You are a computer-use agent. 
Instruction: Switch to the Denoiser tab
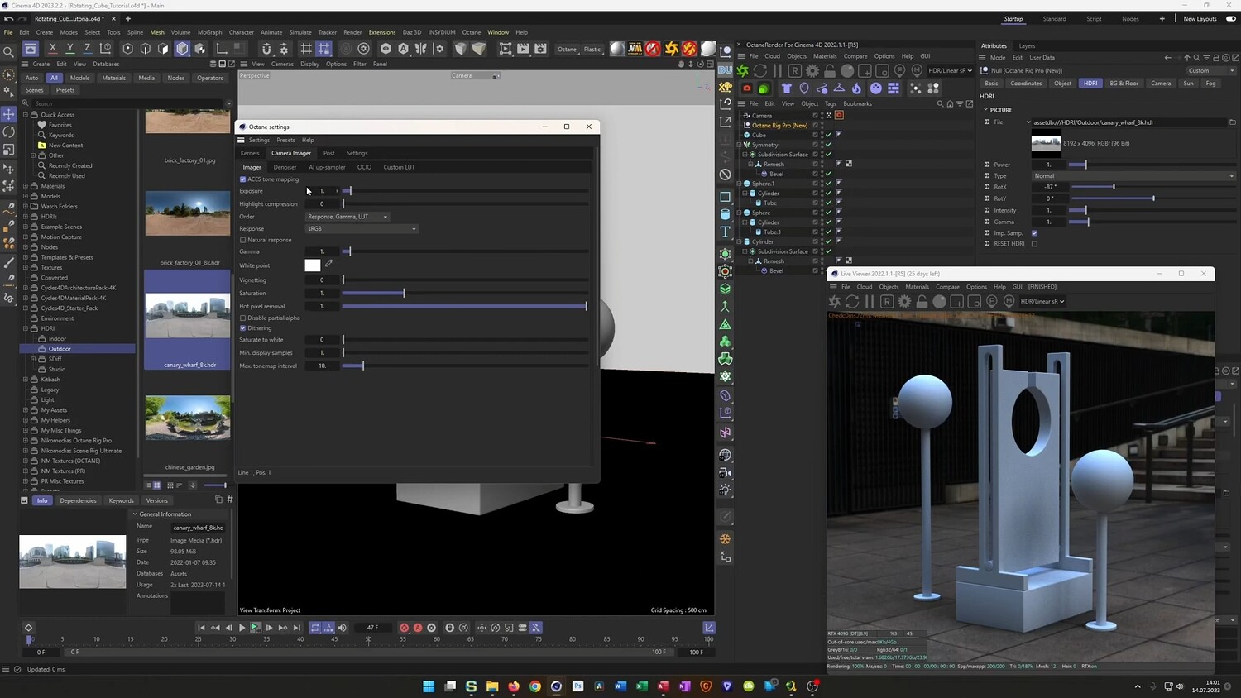(x=285, y=167)
